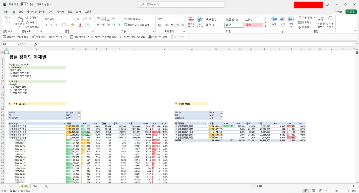Open Google table OS filter dropdown
Viewport: 359px width, 193px height.
pos(79,115)
